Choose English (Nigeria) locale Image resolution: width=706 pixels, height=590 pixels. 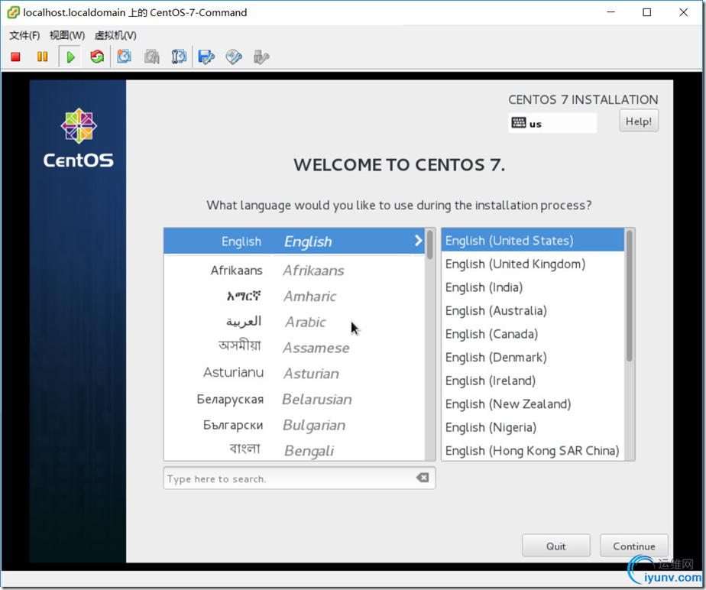533,428
